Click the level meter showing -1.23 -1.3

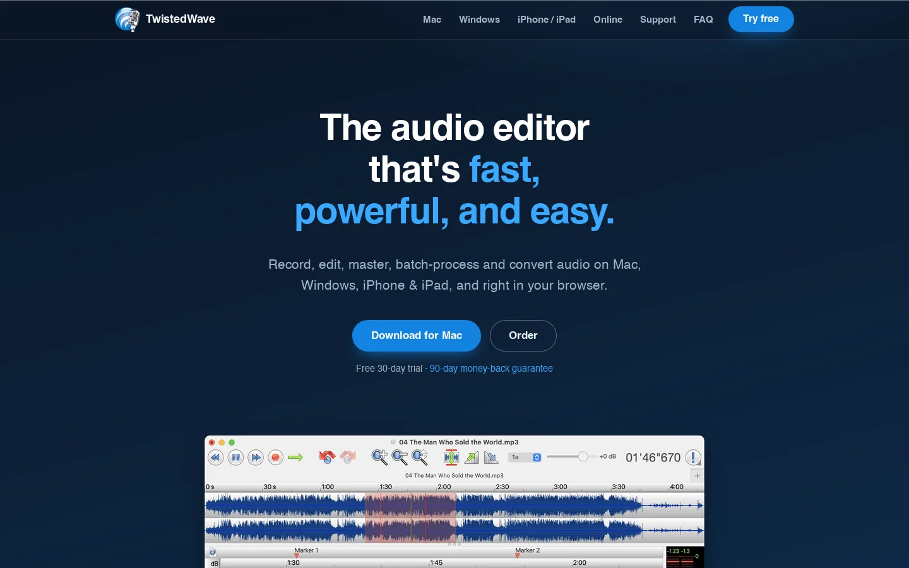click(684, 557)
